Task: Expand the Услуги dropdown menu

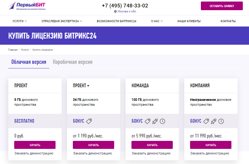Action: pos(19,21)
